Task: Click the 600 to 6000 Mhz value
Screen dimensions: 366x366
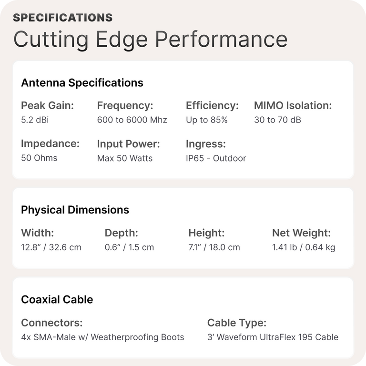Action: pyautogui.click(x=132, y=120)
